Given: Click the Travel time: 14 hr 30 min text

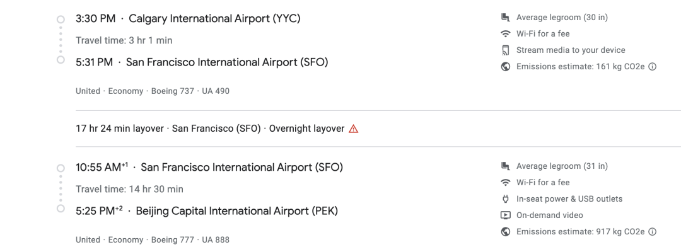Looking at the screenshot, I should coord(129,189).
